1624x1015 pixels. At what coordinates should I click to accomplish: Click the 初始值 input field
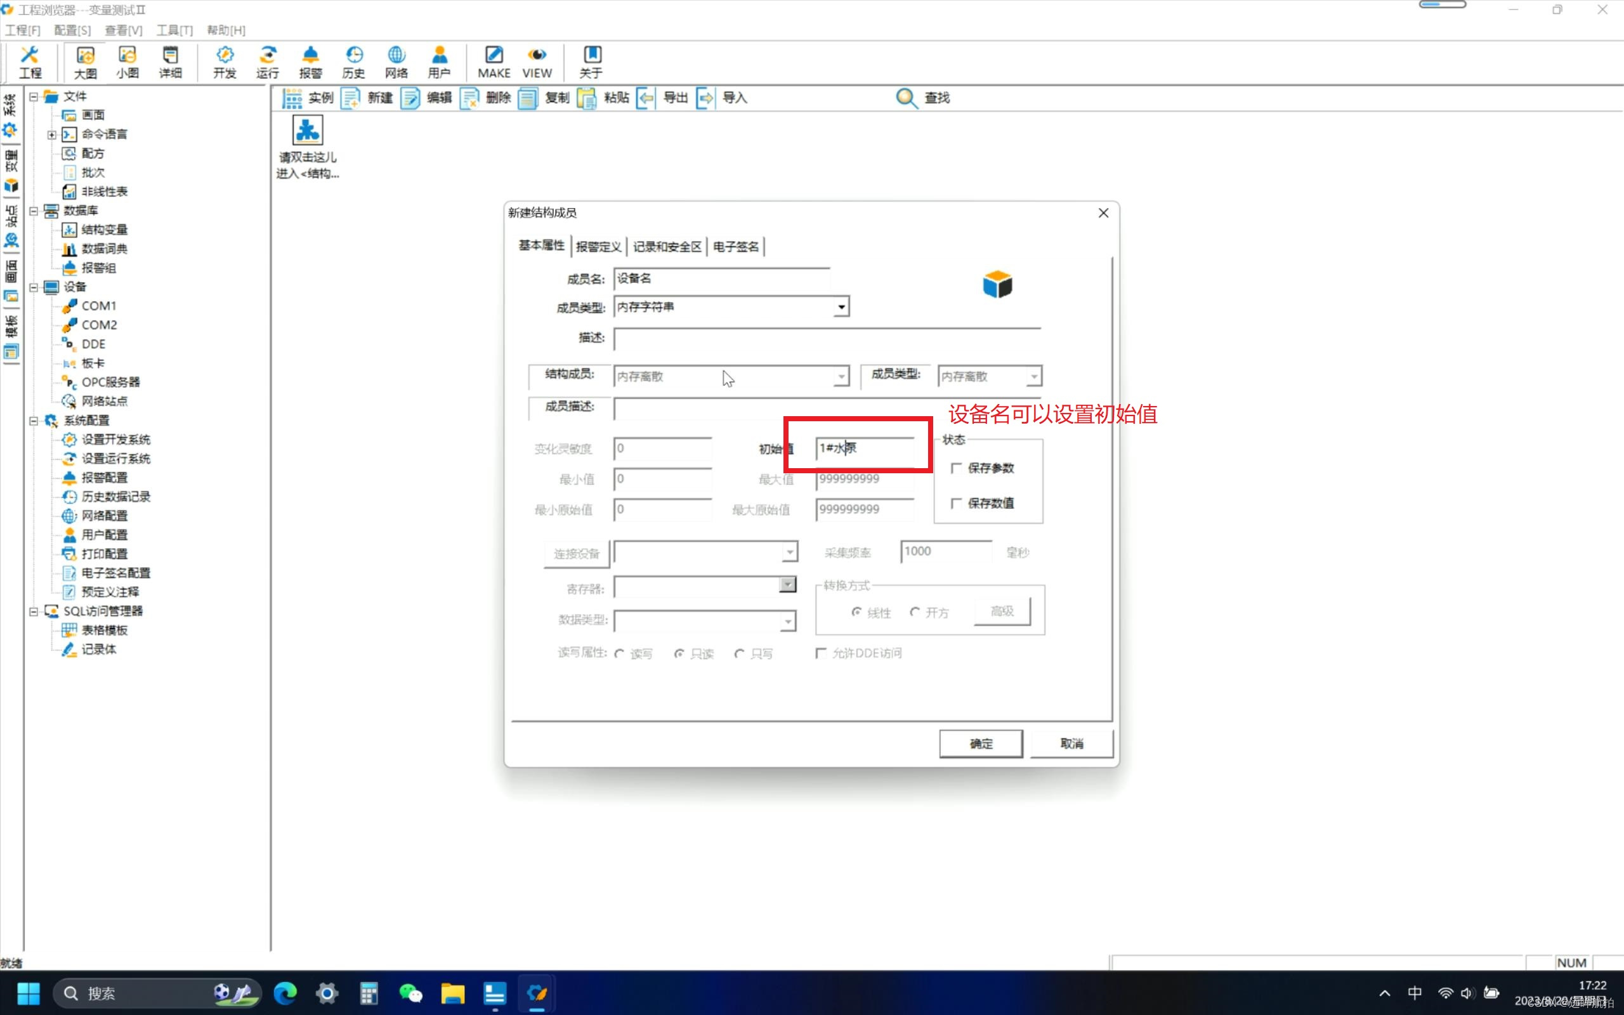[866, 448]
